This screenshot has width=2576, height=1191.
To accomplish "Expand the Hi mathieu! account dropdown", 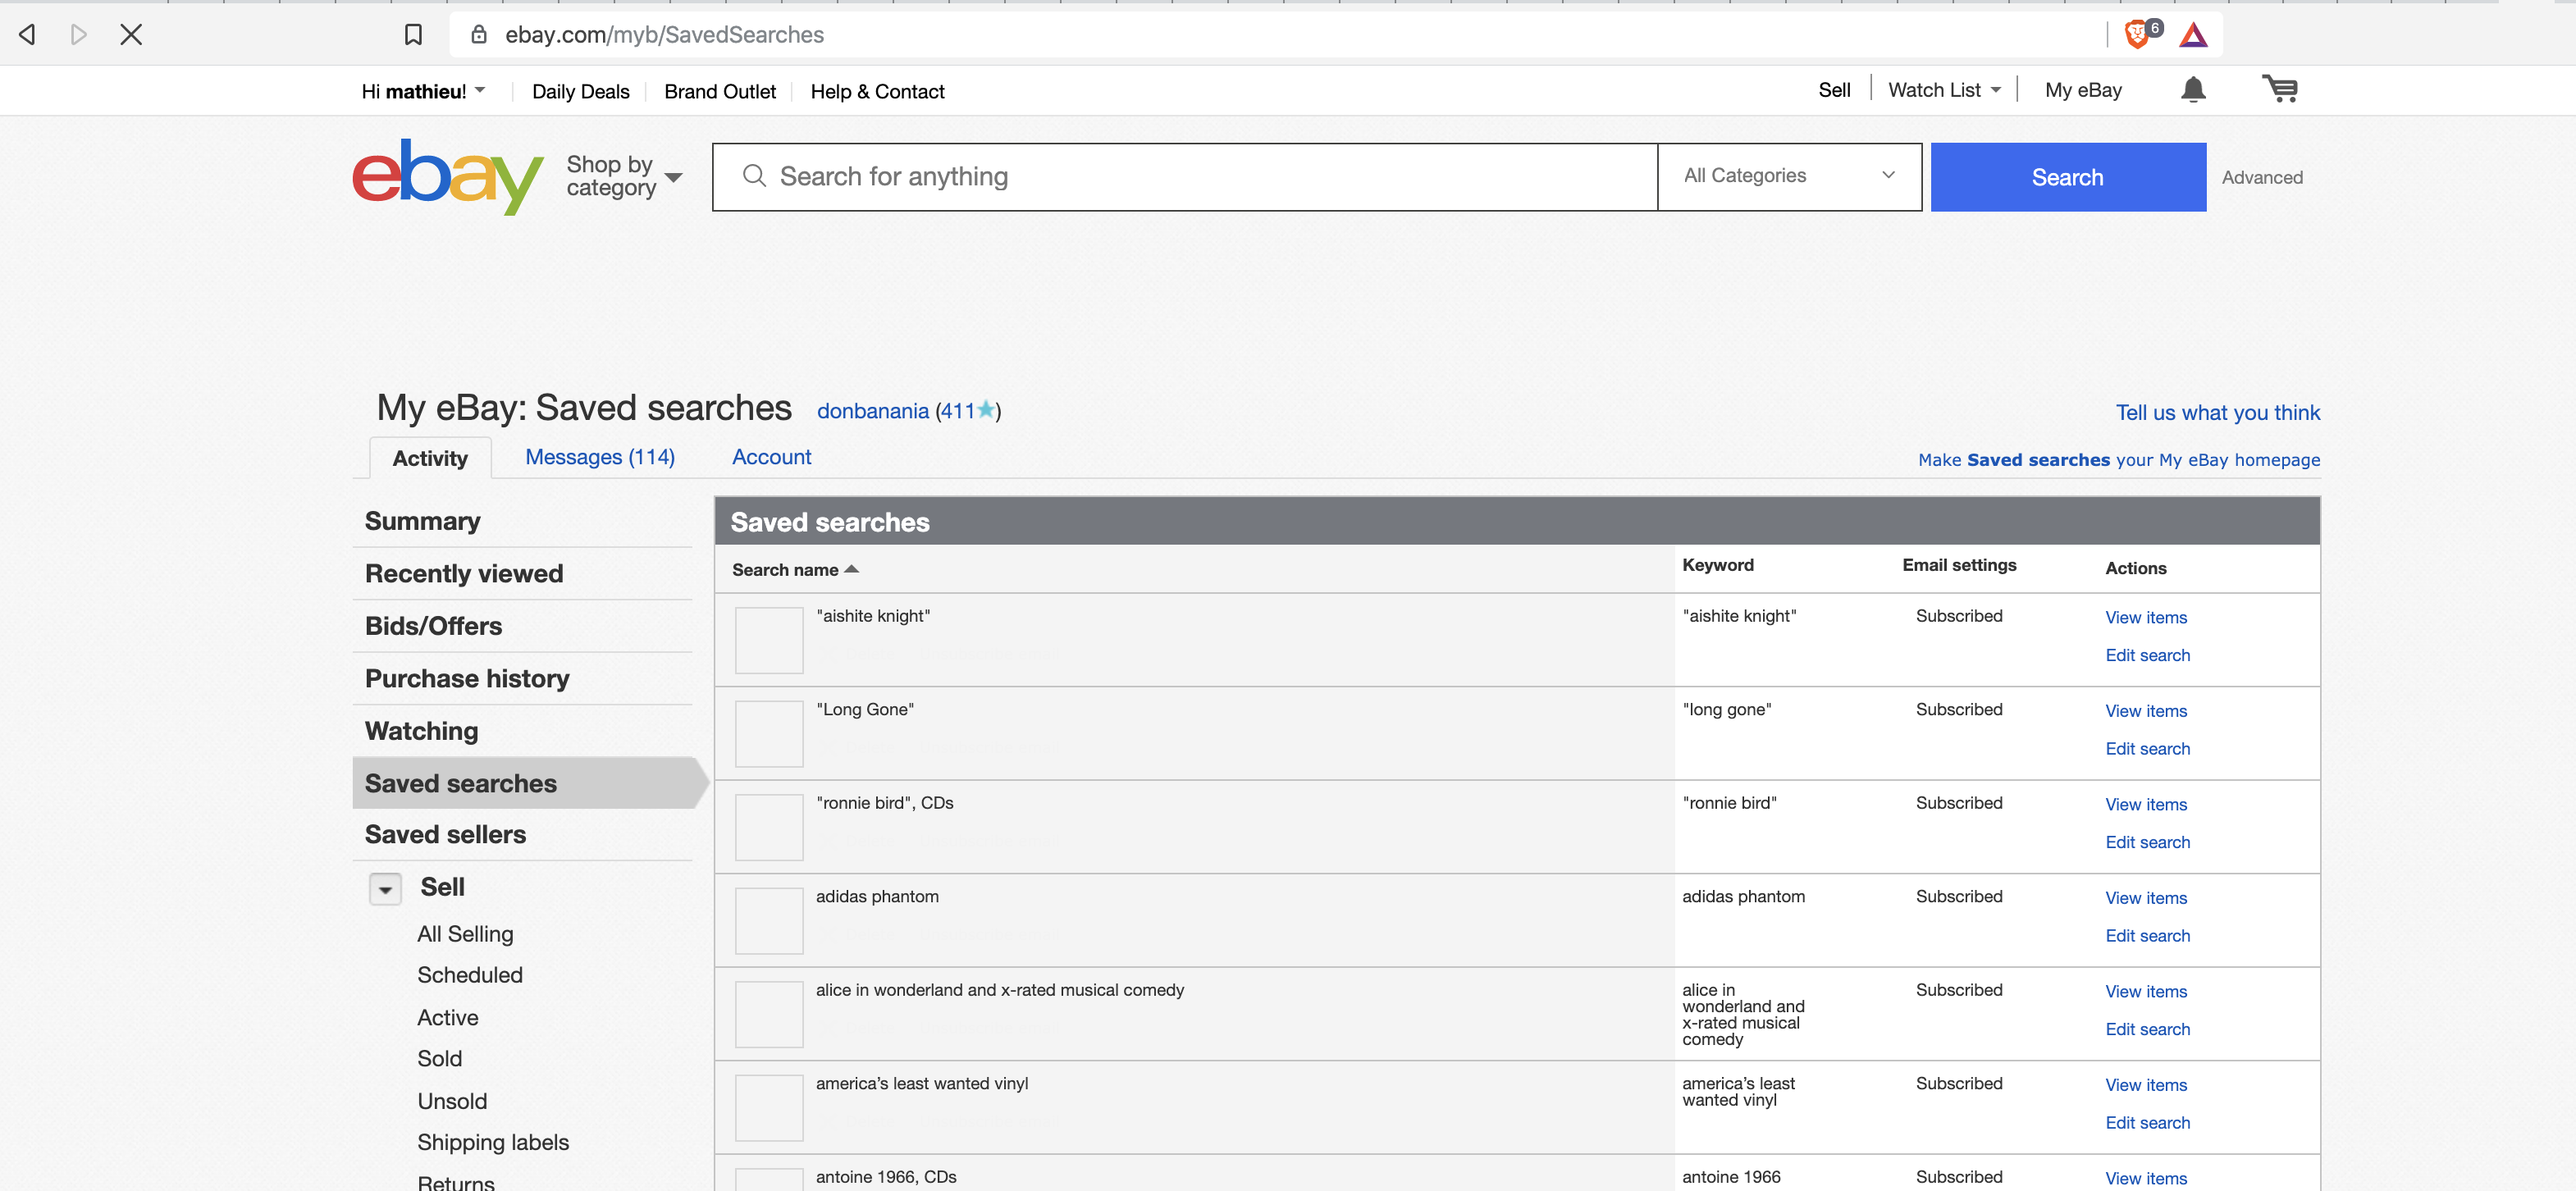I will click(424, 91).
